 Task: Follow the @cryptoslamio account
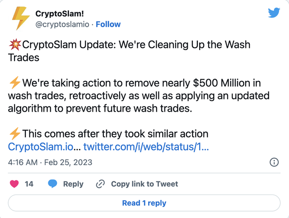(x=108, y=24)
